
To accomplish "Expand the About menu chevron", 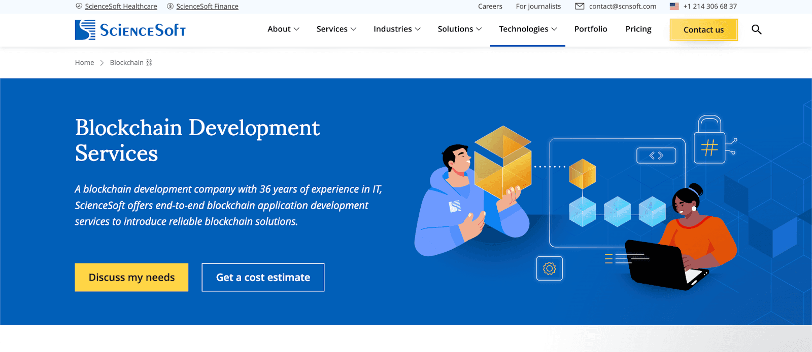I will point(296,29).
